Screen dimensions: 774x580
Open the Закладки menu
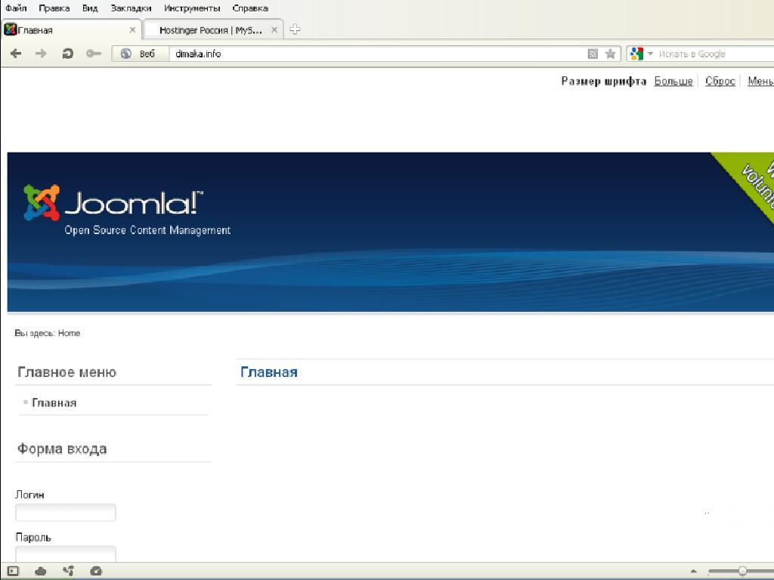point(131,8)
